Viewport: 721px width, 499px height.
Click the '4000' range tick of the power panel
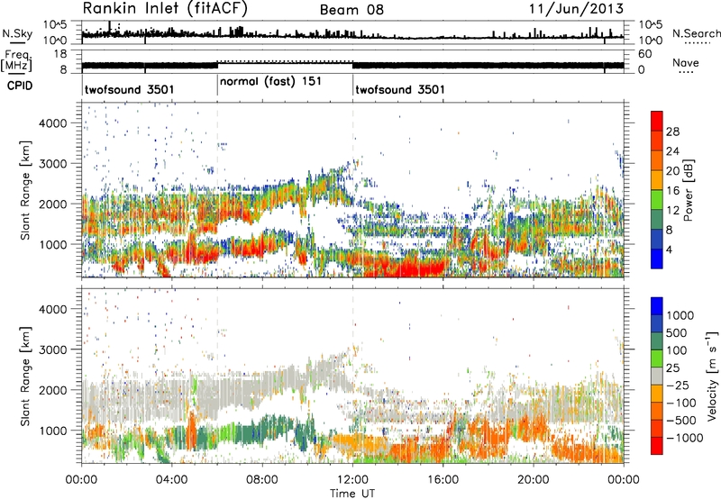click(x=53, y=123)
